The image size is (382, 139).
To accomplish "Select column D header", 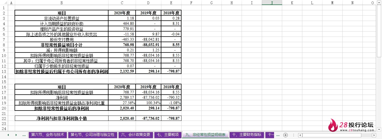I will (148, 3).
